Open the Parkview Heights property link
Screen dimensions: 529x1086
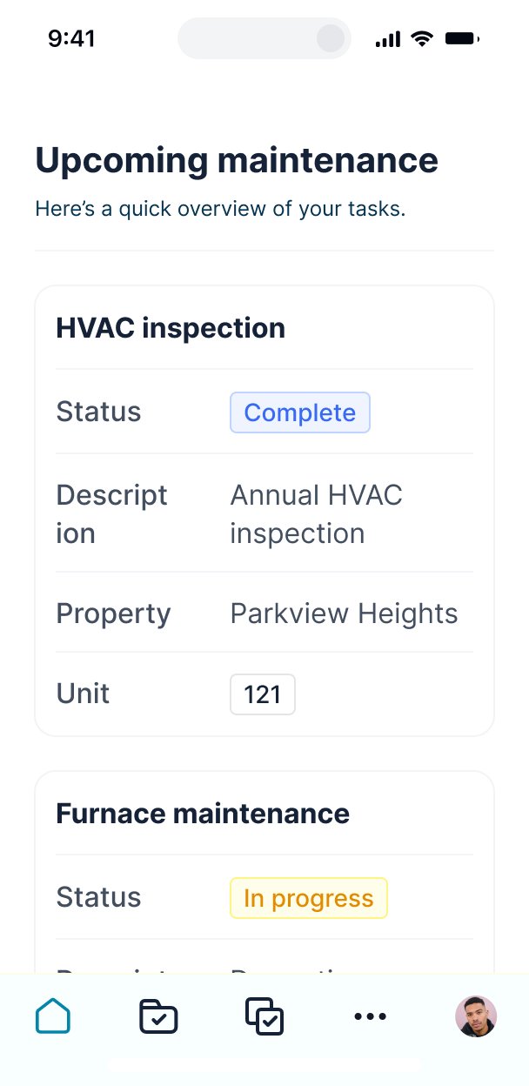343,613
